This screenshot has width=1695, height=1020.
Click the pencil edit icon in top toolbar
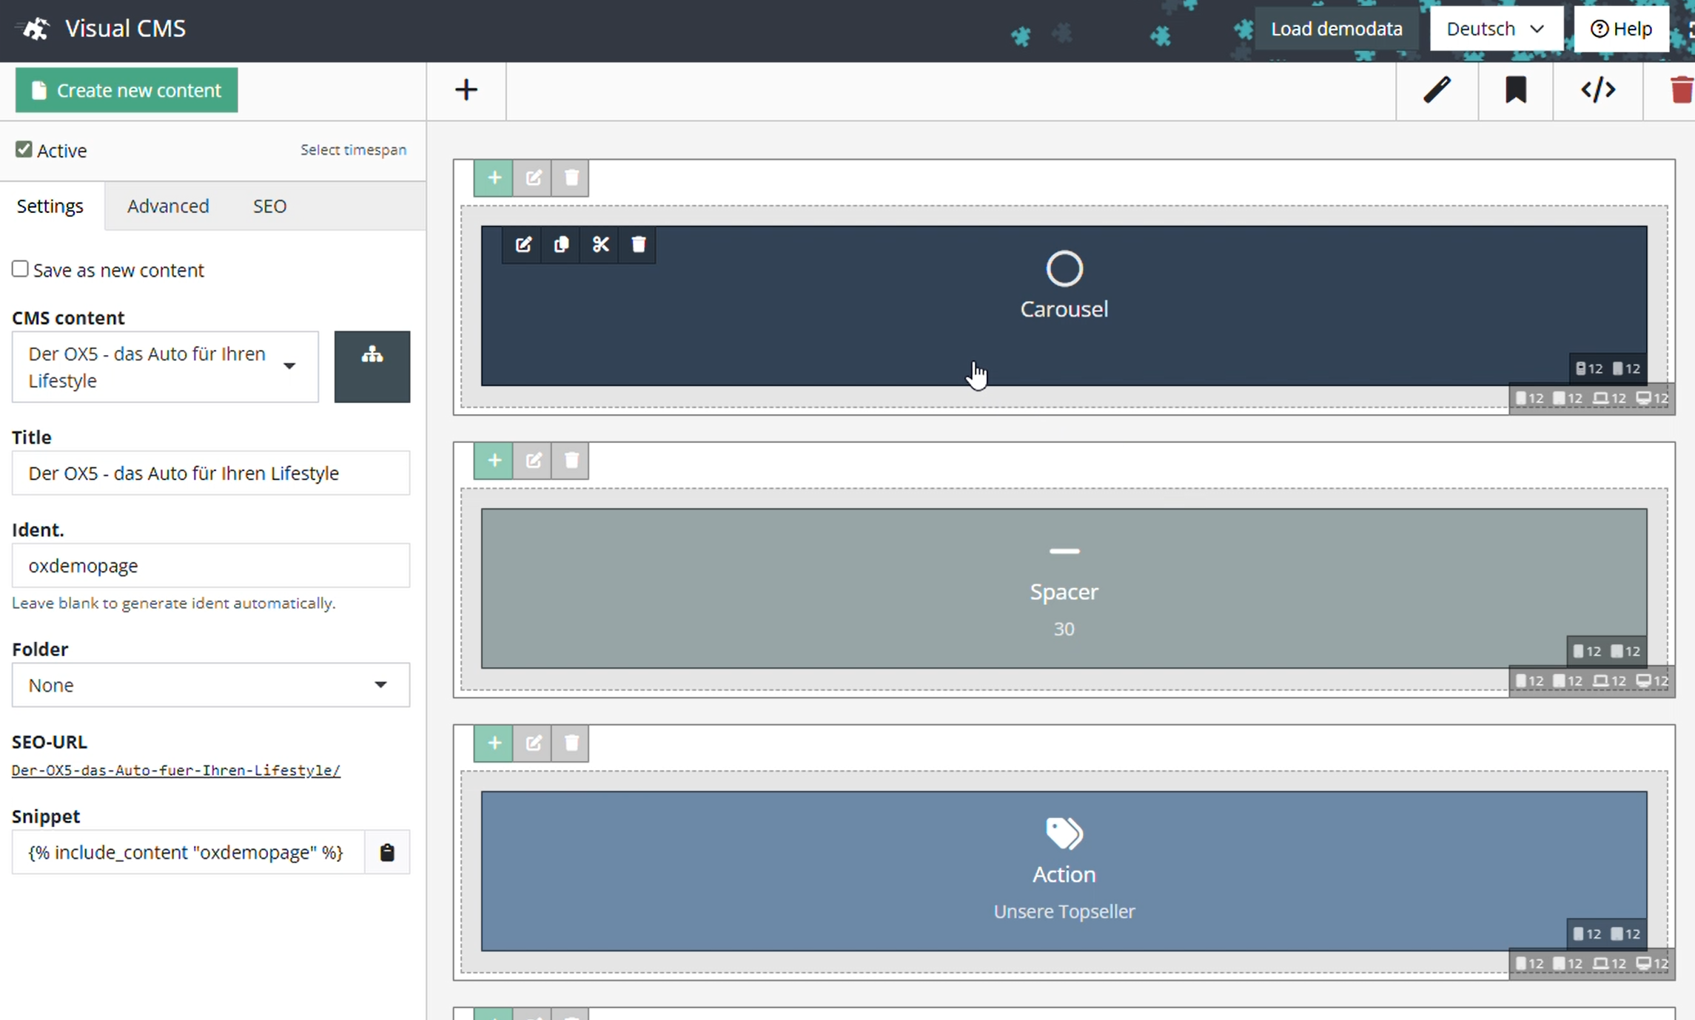coord(1437,90)
